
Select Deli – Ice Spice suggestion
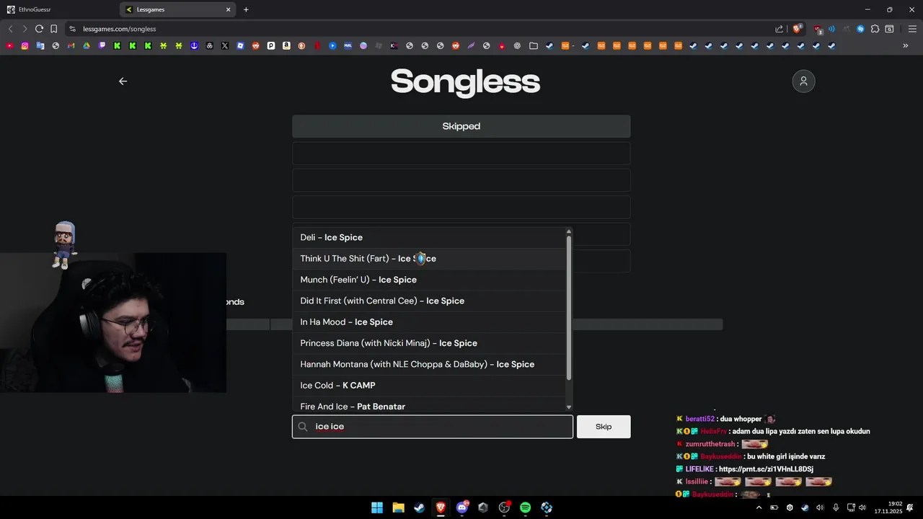[429, 237]
